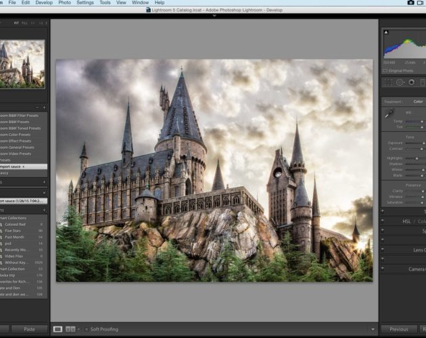This screenshot has width=426, height=338.
Task: Toggle the histogram shadow clipping triangle
Action: click(386, 32)
